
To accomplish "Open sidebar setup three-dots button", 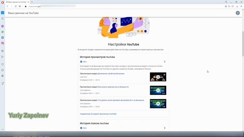I will (3, 129).
